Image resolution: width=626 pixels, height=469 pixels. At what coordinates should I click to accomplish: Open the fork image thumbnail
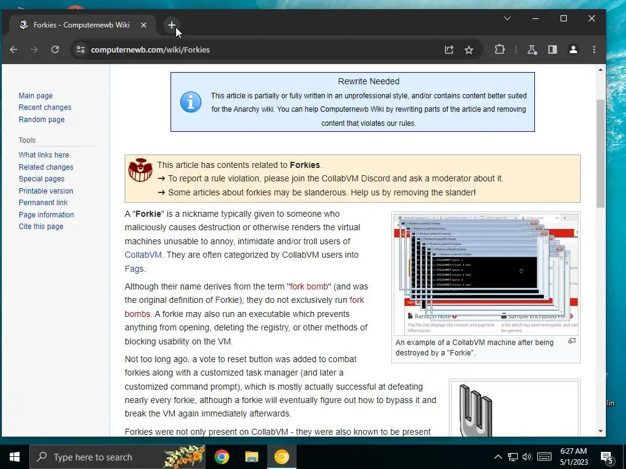(x=515, y=409)
